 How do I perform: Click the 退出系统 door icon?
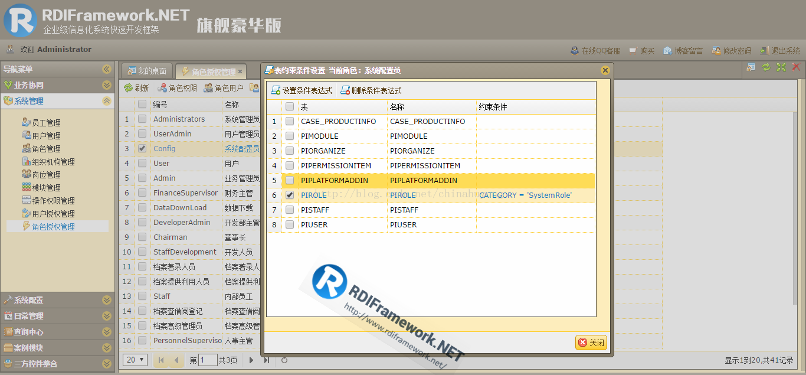point(764,51)
